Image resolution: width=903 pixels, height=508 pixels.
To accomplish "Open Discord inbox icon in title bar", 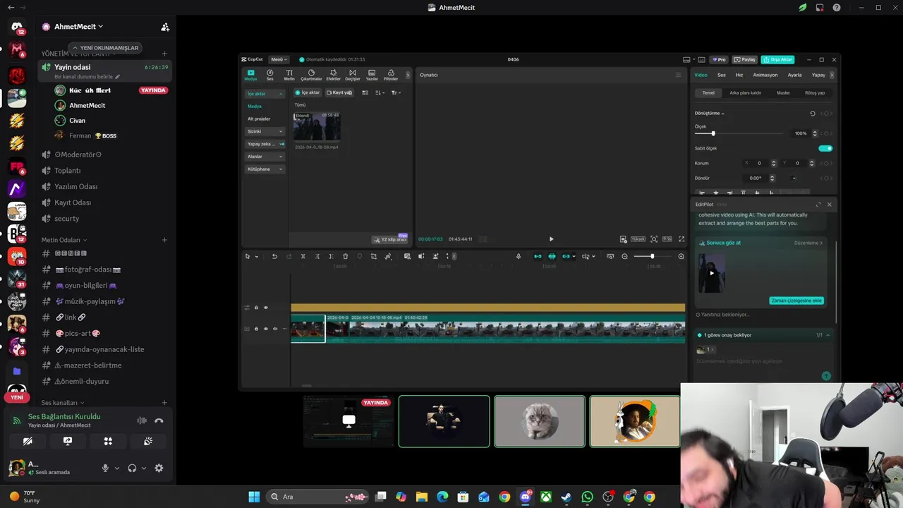I will pos(820,8).
